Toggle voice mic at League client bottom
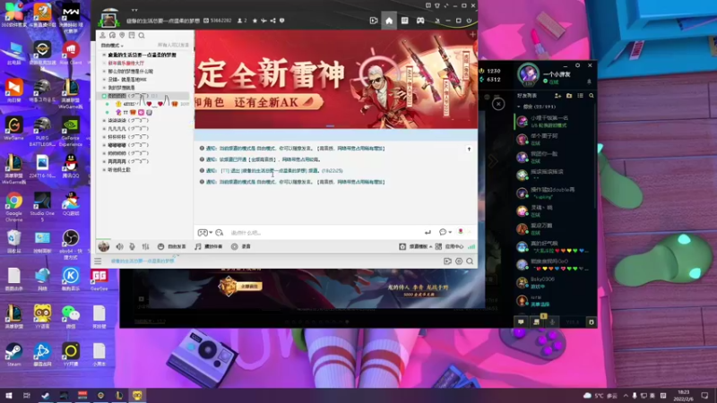Screen dimensions: 717x403 click(552, 322)
